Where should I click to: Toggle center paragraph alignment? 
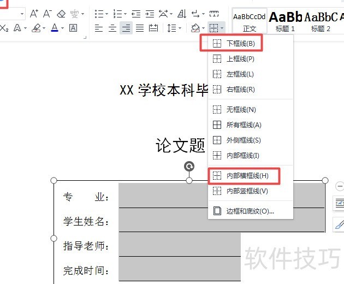112,28
